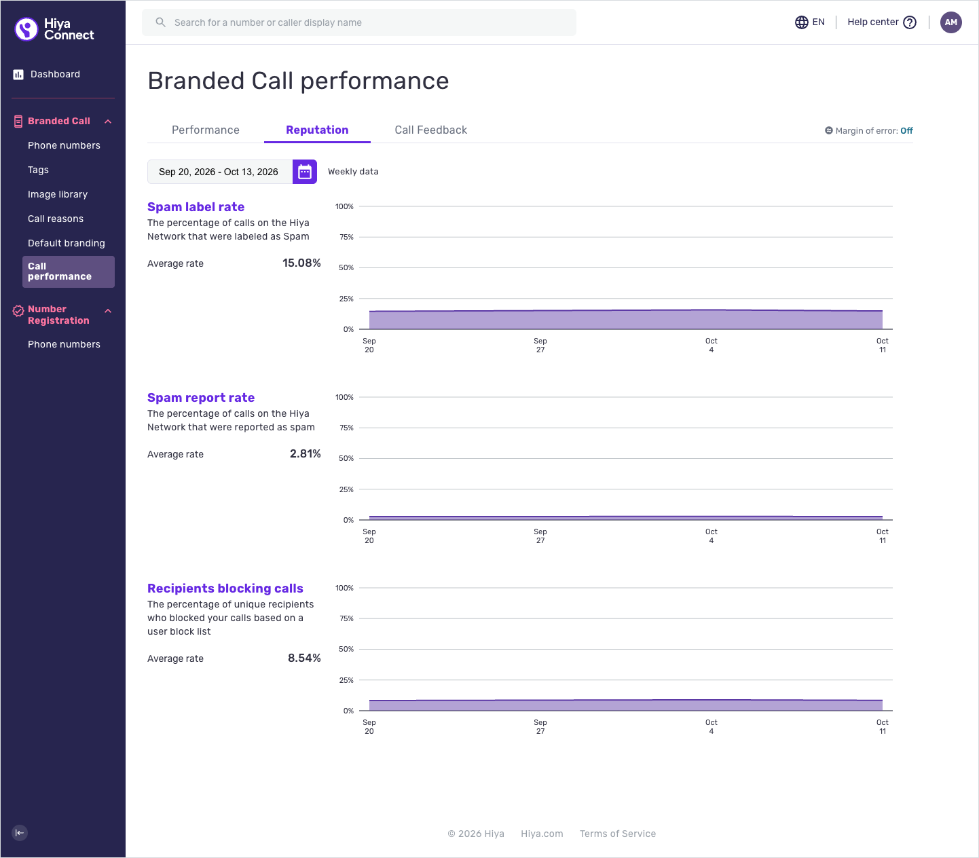Image resolution: width=979 pixels, height=858 pixels.
Task: Select Call performance in sidebar
Action: [x=69, y=272]
